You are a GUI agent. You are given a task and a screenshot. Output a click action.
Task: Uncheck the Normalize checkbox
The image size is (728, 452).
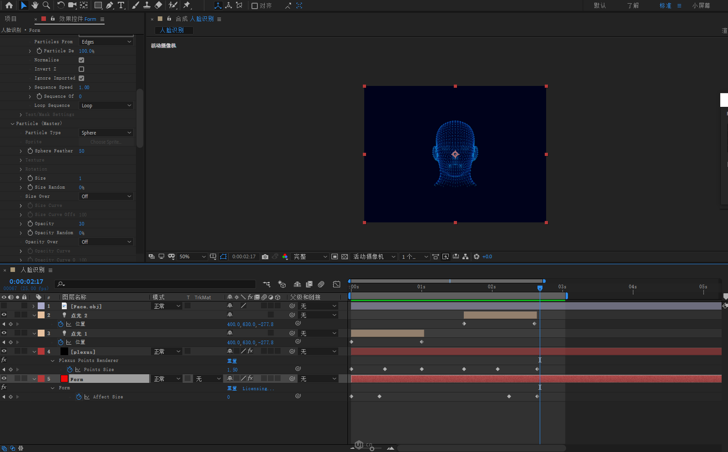pyautogui.click(x=81, y=60)
